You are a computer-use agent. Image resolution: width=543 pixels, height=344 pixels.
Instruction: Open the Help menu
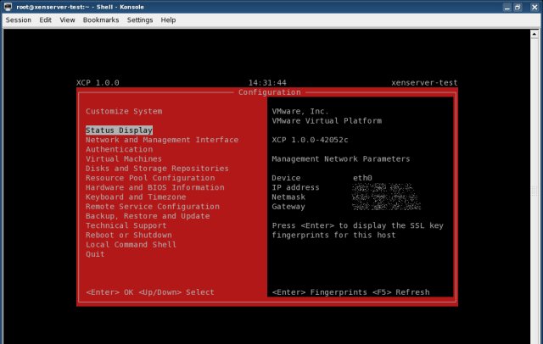(x=168, y=20)
